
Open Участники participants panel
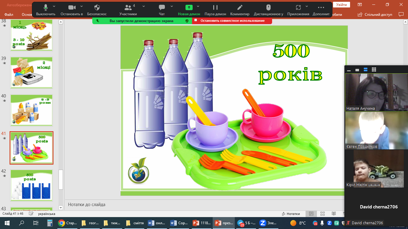coord(128,10)
